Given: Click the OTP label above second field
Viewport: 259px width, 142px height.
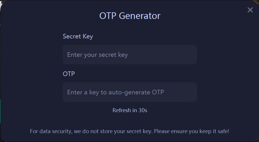Looking at the screenshot, I should point(69,74).
